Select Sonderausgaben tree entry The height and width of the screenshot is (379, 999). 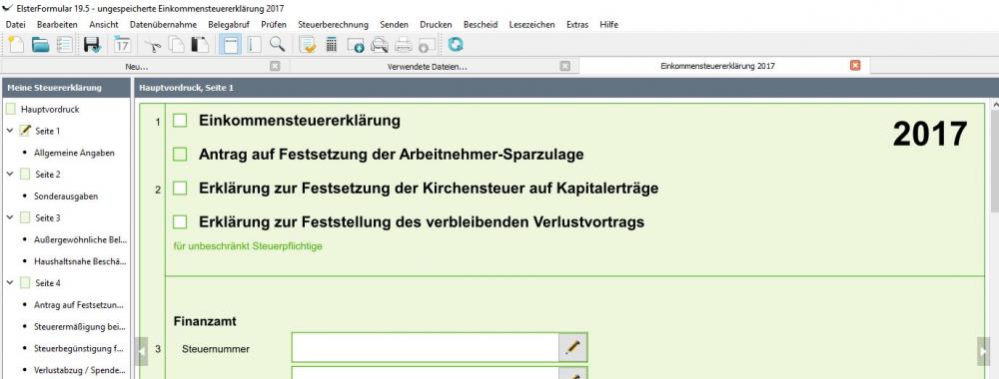(66, 196)
